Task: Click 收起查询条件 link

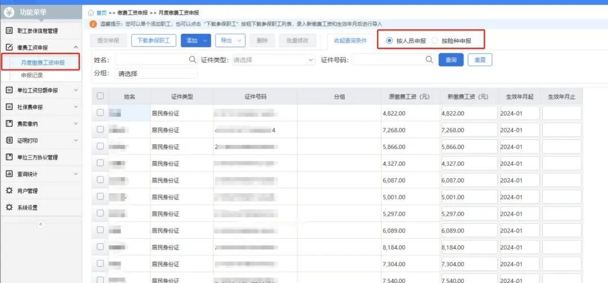Action: (350, 40)
